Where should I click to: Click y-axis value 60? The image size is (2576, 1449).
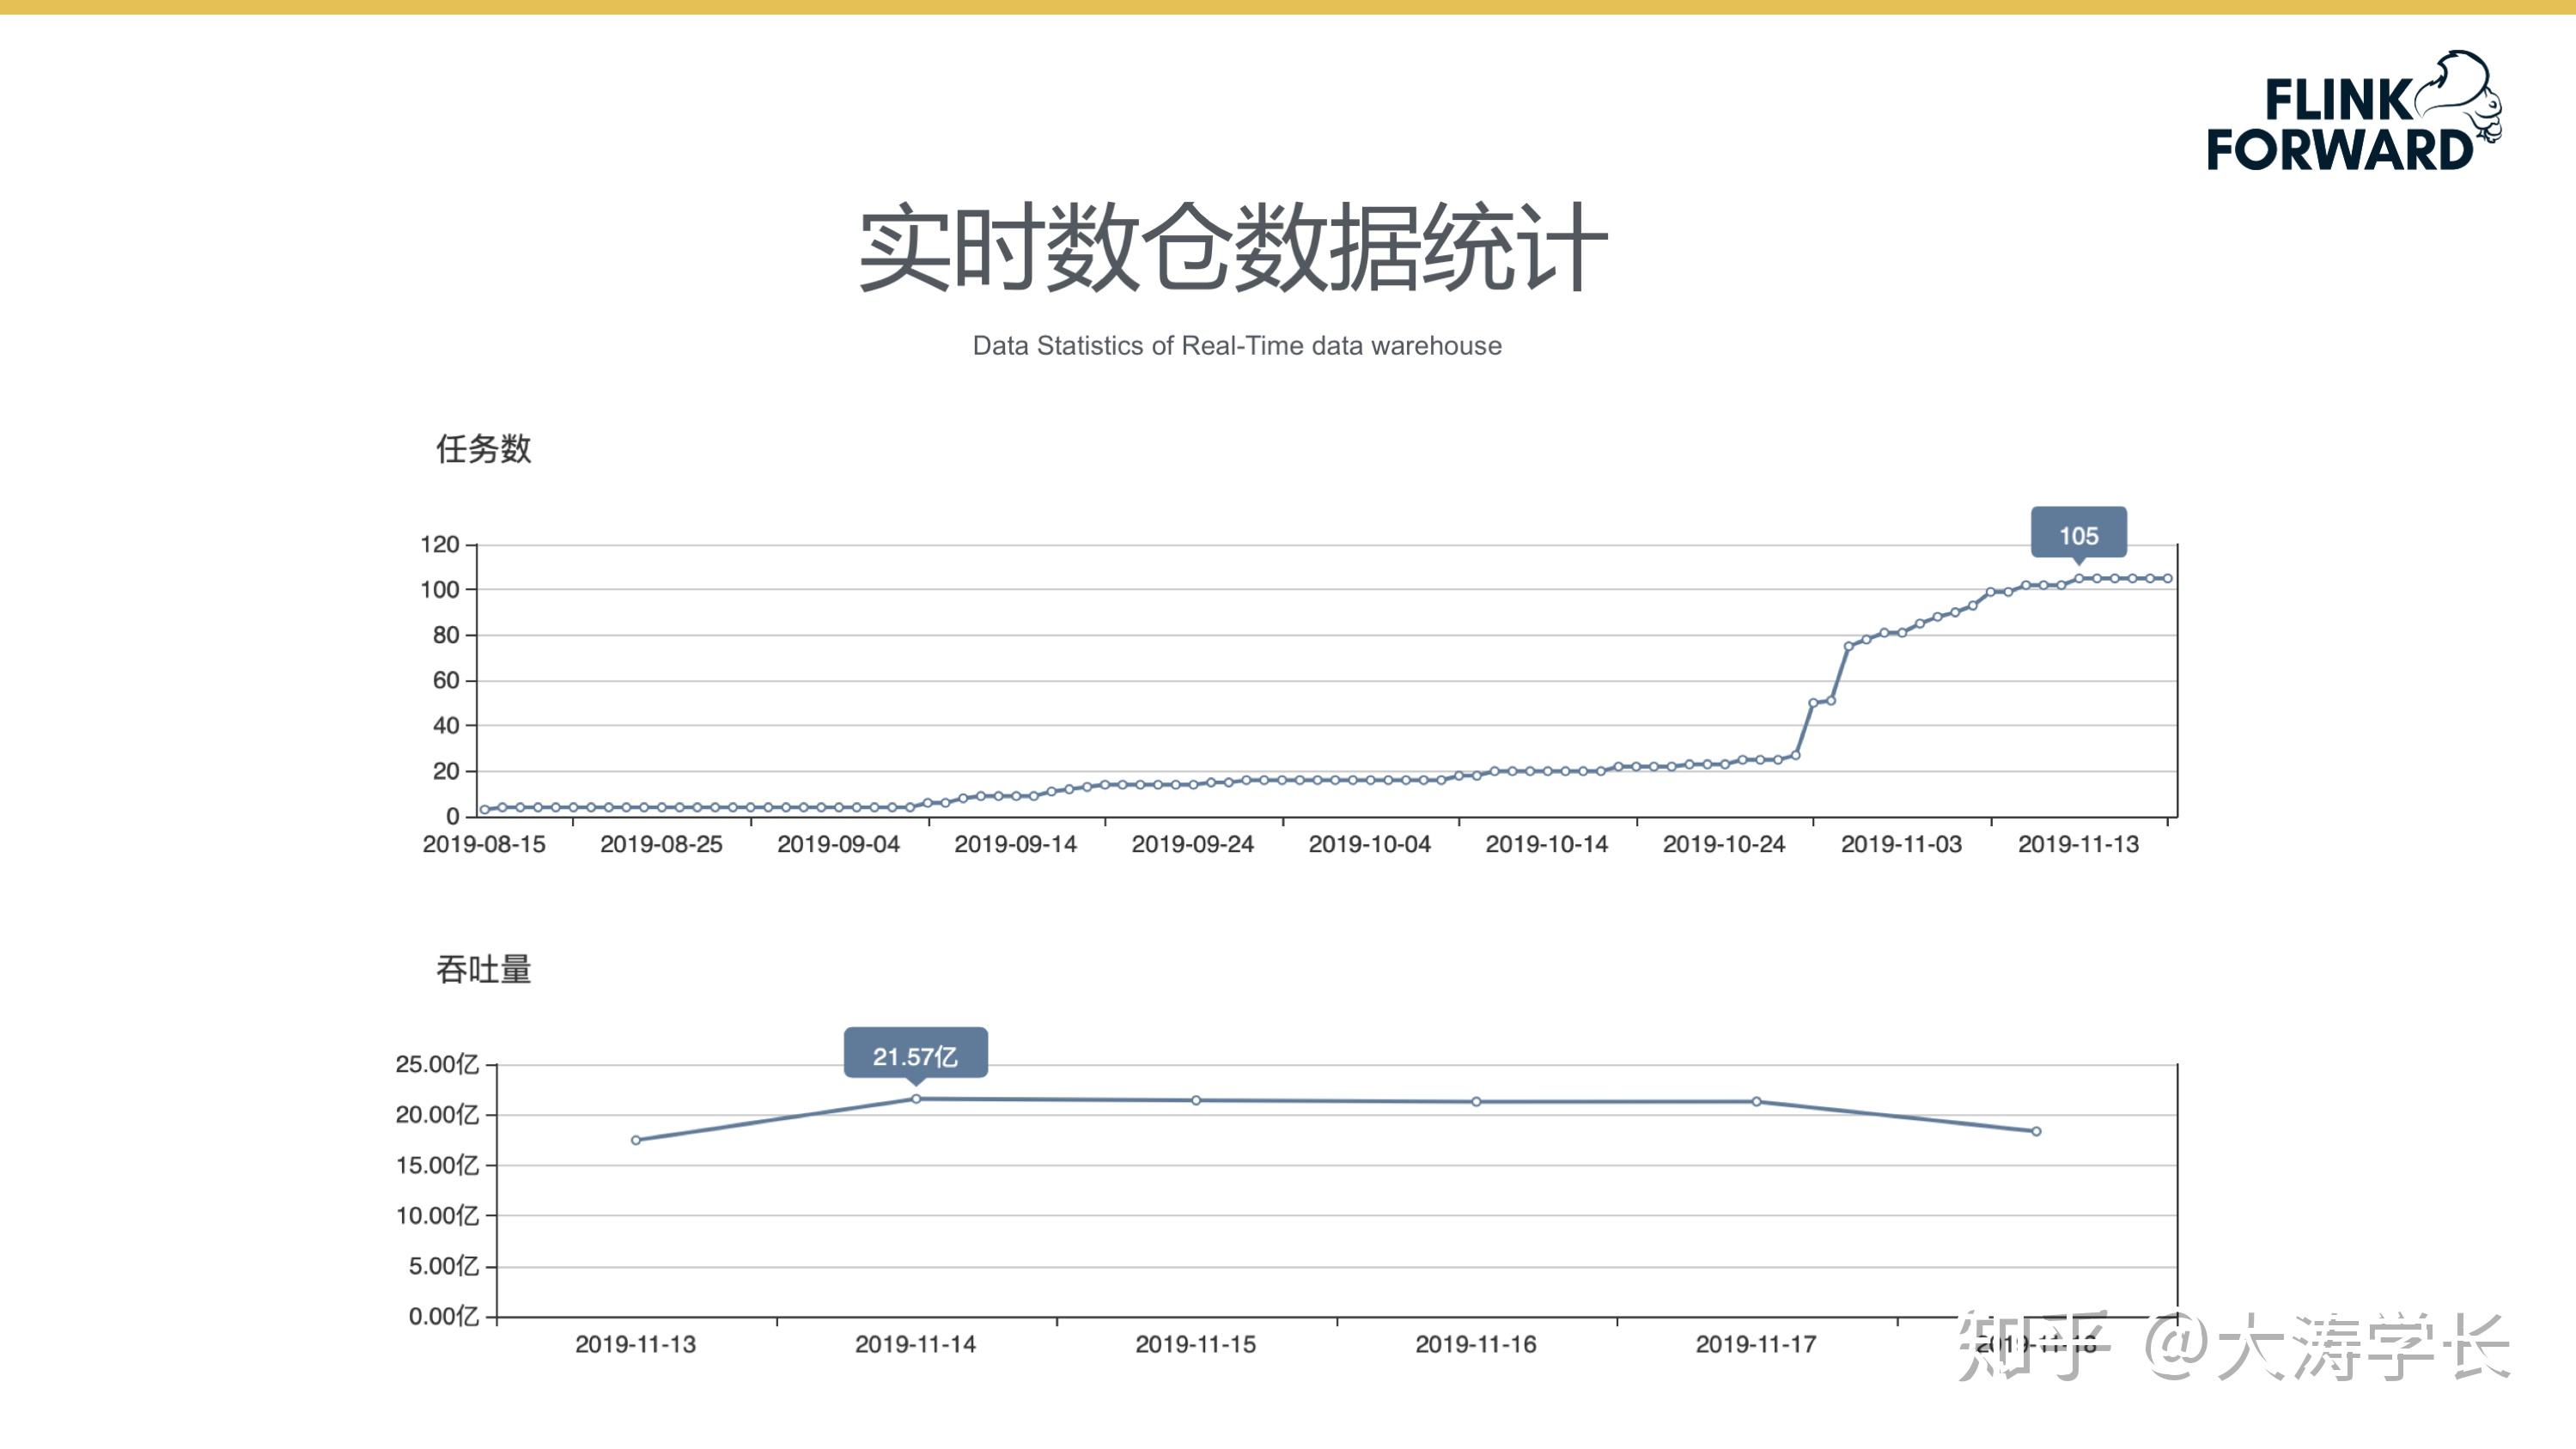pos(446,681)
